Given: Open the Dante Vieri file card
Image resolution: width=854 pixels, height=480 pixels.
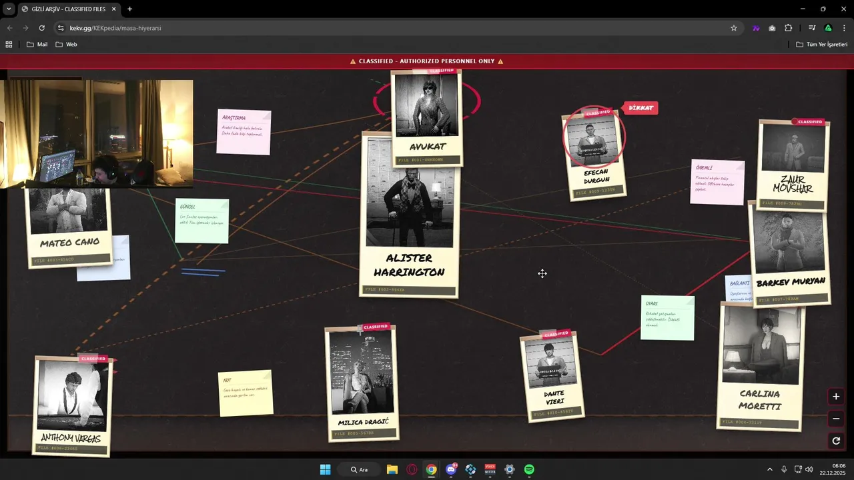Looking at the screenshot, I should tap(553, 376).
